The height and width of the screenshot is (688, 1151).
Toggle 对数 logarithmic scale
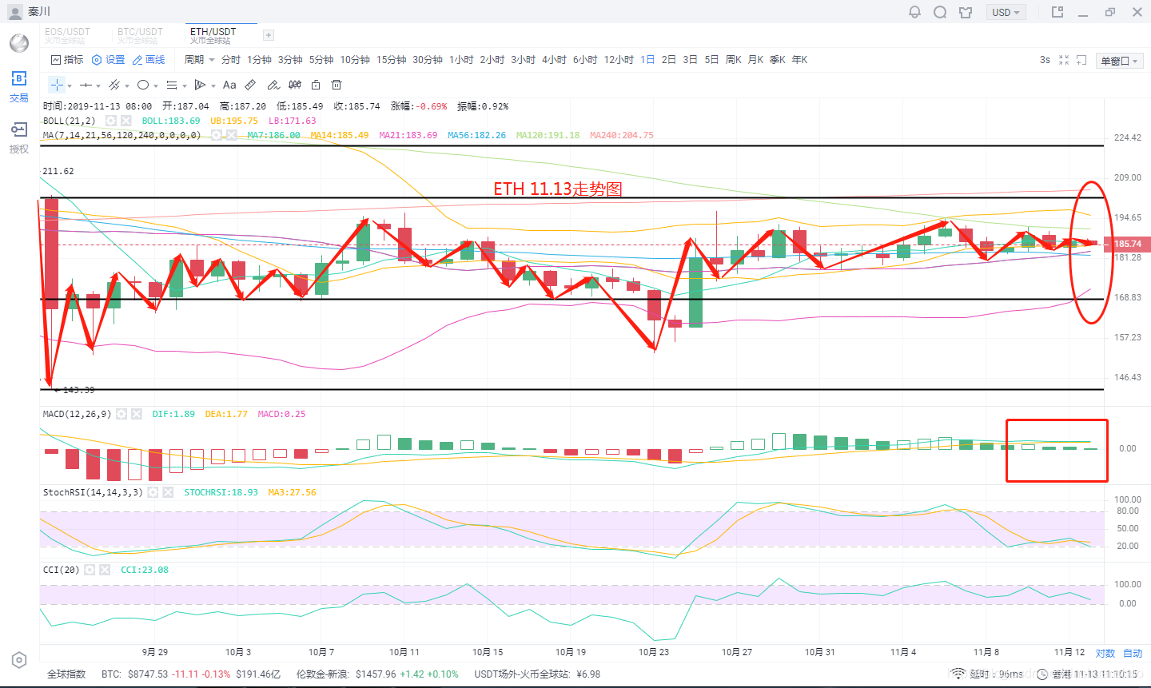tap(1105, 654)
